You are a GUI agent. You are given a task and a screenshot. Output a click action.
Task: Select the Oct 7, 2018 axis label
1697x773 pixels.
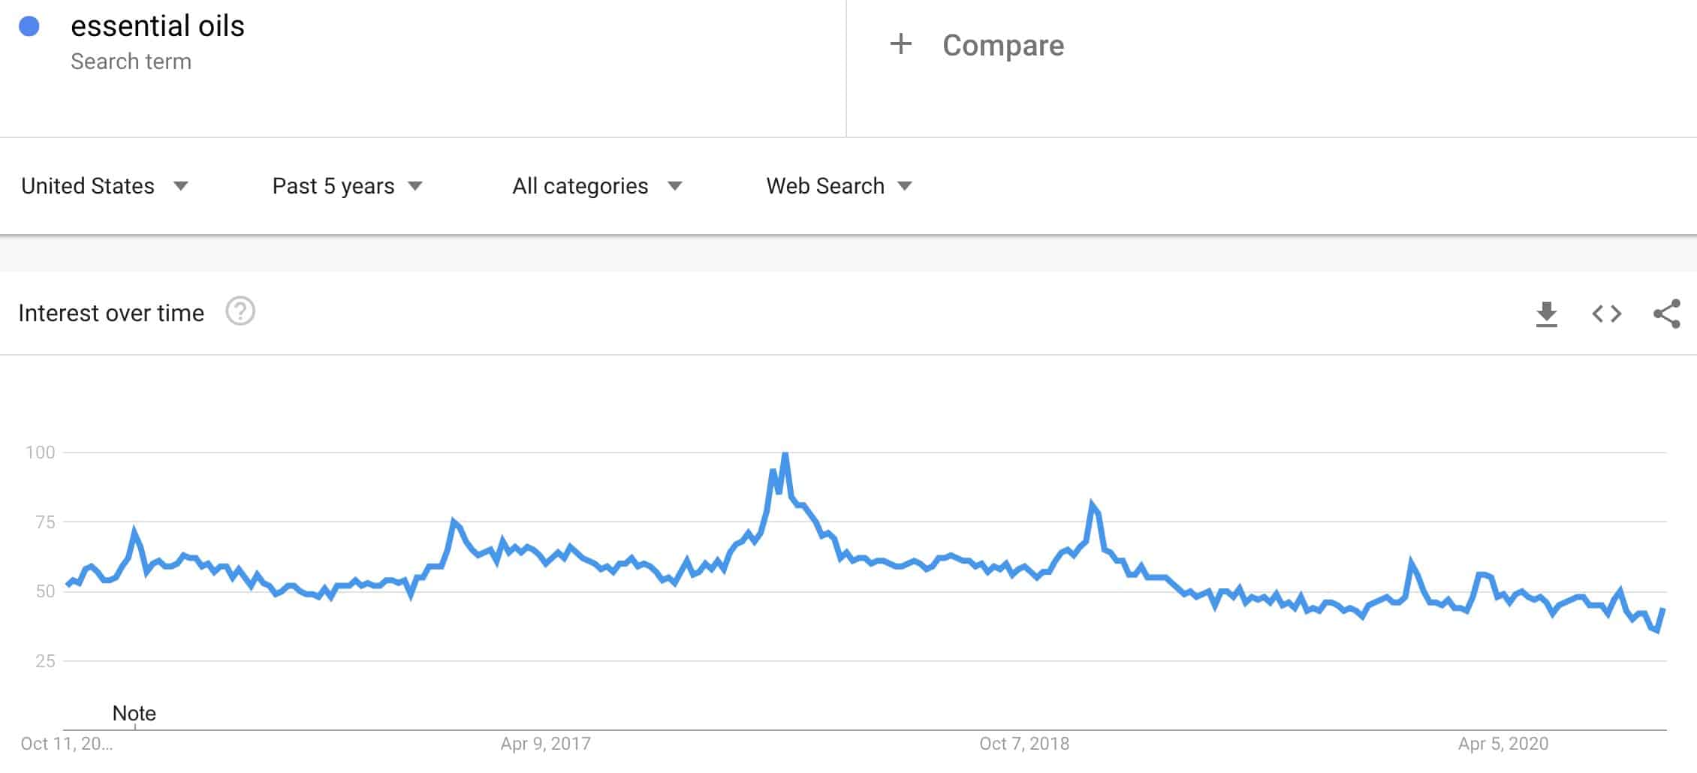[x=1024, y=744]
